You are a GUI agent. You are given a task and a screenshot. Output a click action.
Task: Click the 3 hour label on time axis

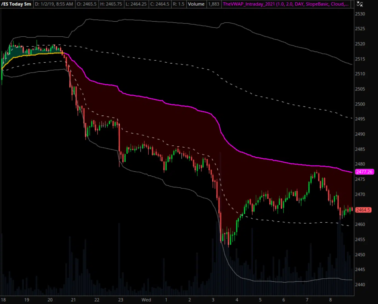click(x=213, y=300)
